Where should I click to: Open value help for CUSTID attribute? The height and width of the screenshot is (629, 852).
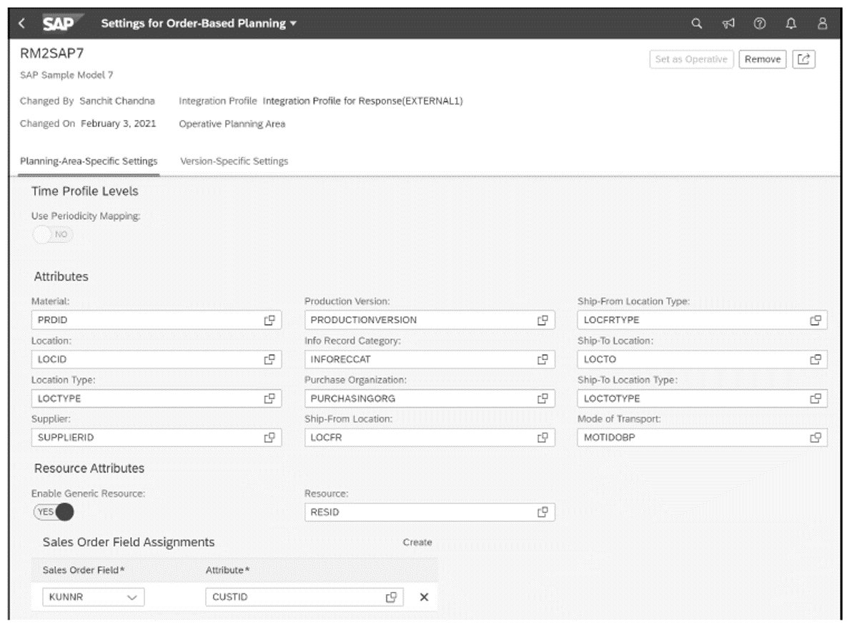tap(391, 597)
